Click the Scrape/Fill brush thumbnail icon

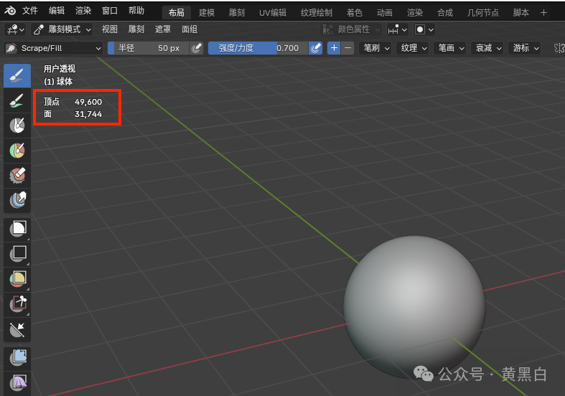[x=11, y=48]
